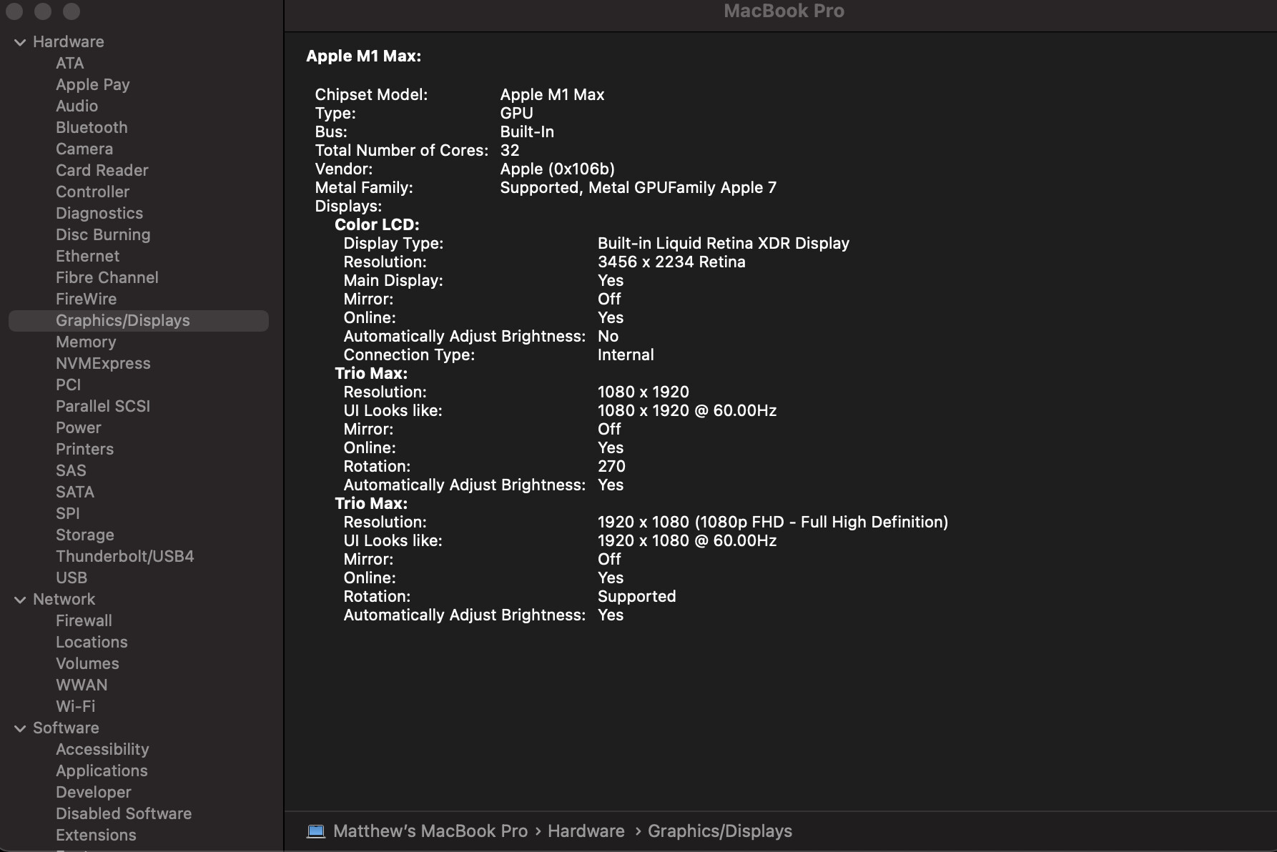
Task: Open WWAN under Network
Action: [82, 685]
